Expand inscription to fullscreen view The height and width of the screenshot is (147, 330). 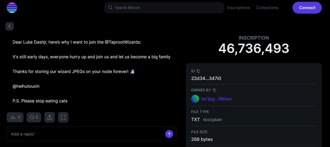click(63, 117)
